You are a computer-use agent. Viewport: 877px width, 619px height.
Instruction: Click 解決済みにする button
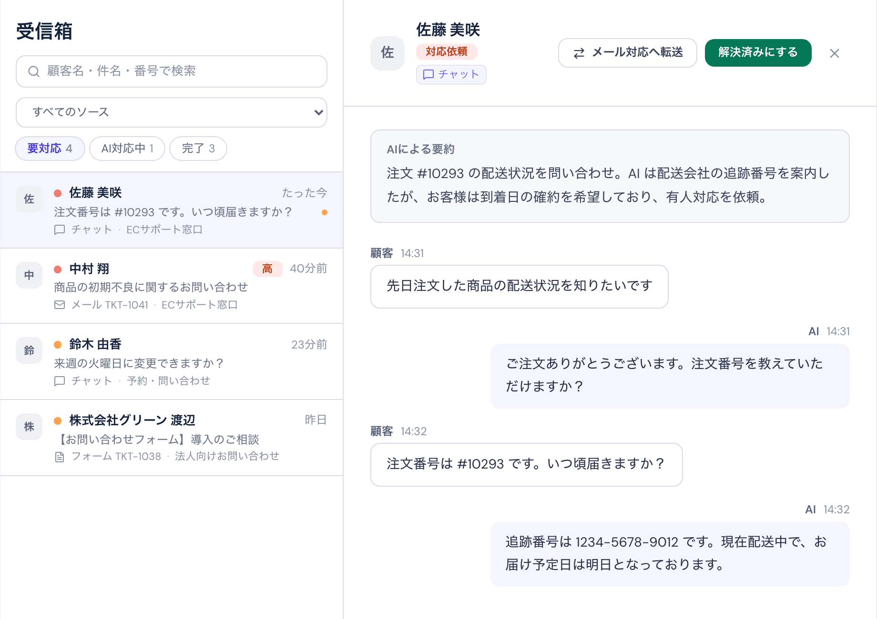tap(758, 53)
